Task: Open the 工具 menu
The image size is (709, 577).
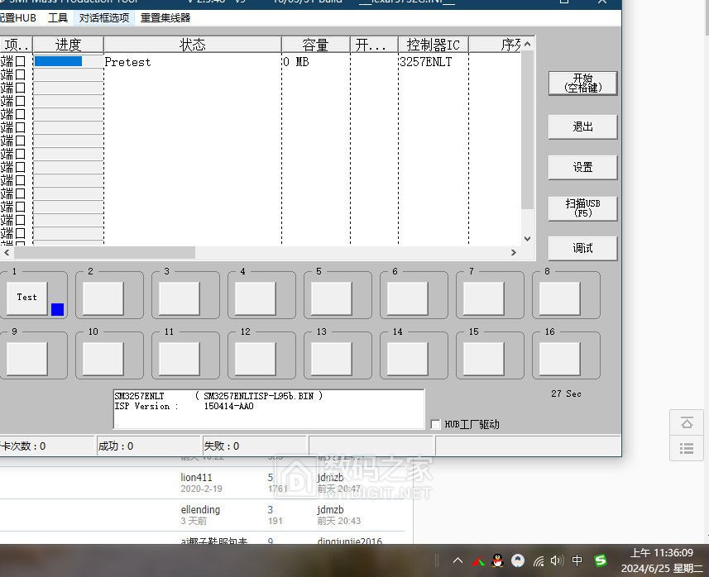Action: coord(57,17)
